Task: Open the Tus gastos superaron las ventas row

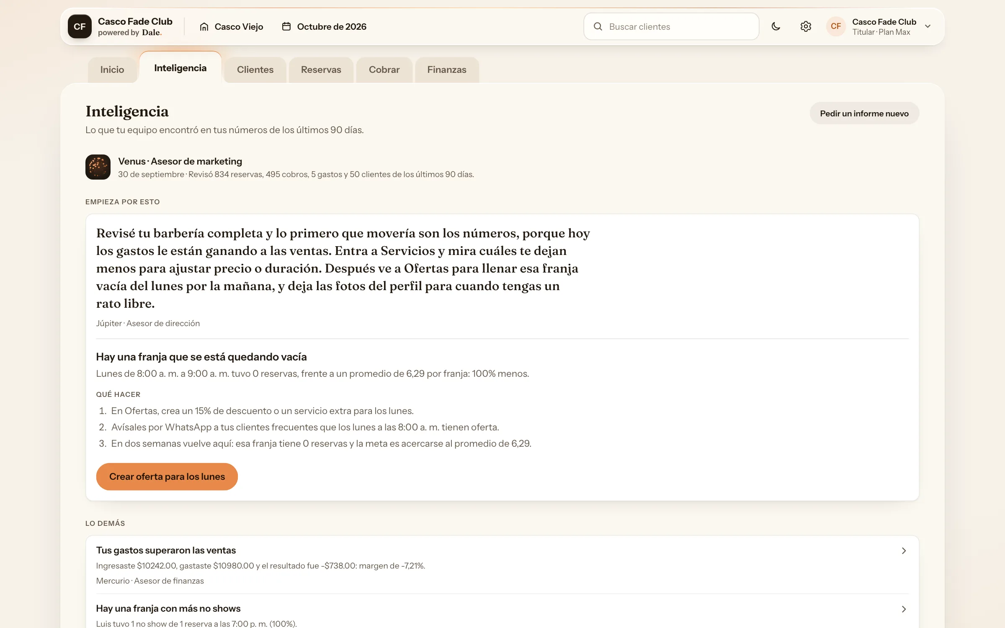Action: pos(502,565)
